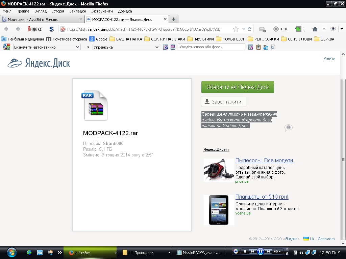Open the Планшеты от 510 грн ad link

[262, 197]
